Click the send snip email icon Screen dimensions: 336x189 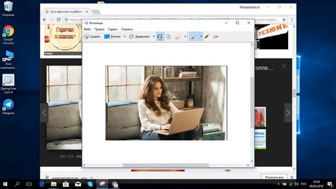[177, 37]
